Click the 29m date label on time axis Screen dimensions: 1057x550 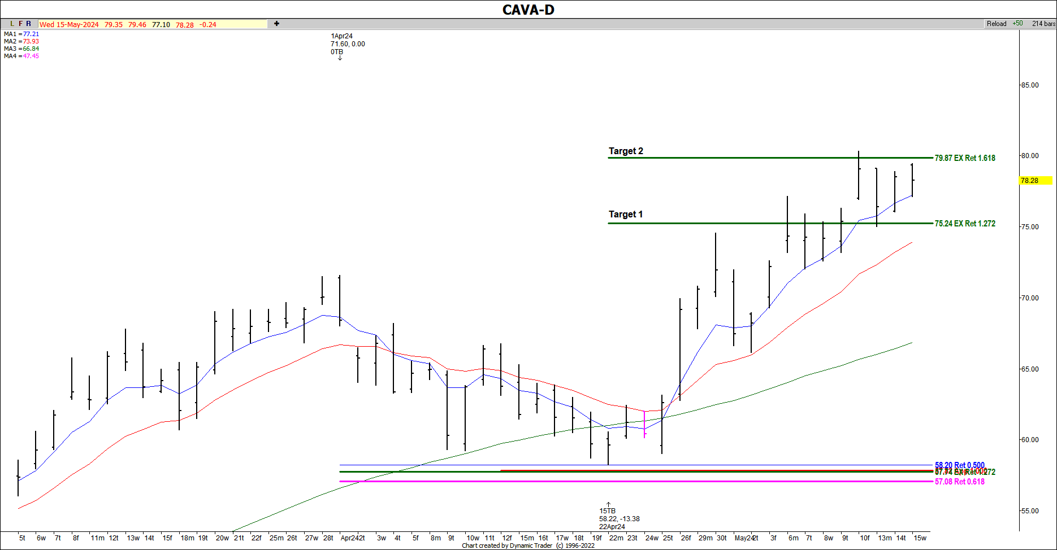click(705, 538)
